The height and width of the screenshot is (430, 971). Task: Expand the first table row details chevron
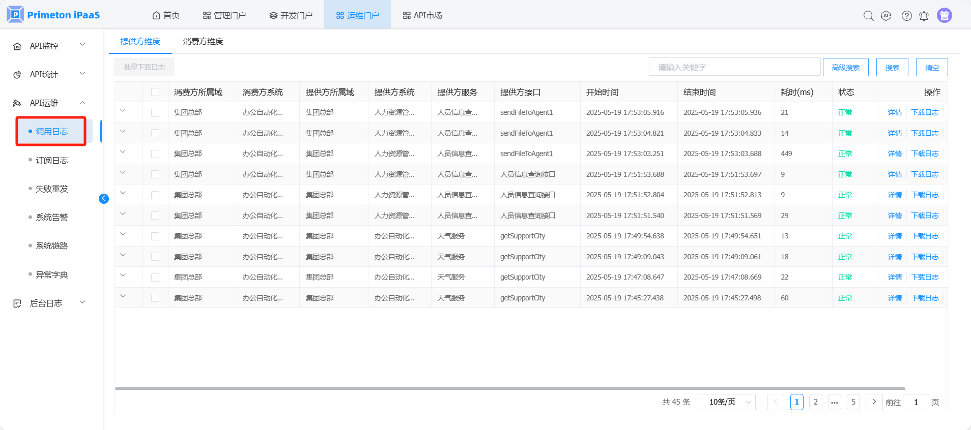[123, 111]
